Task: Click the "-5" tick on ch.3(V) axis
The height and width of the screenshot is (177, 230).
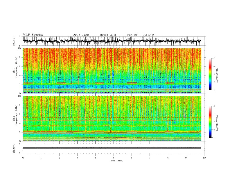Action: click(x=20, y=153)
